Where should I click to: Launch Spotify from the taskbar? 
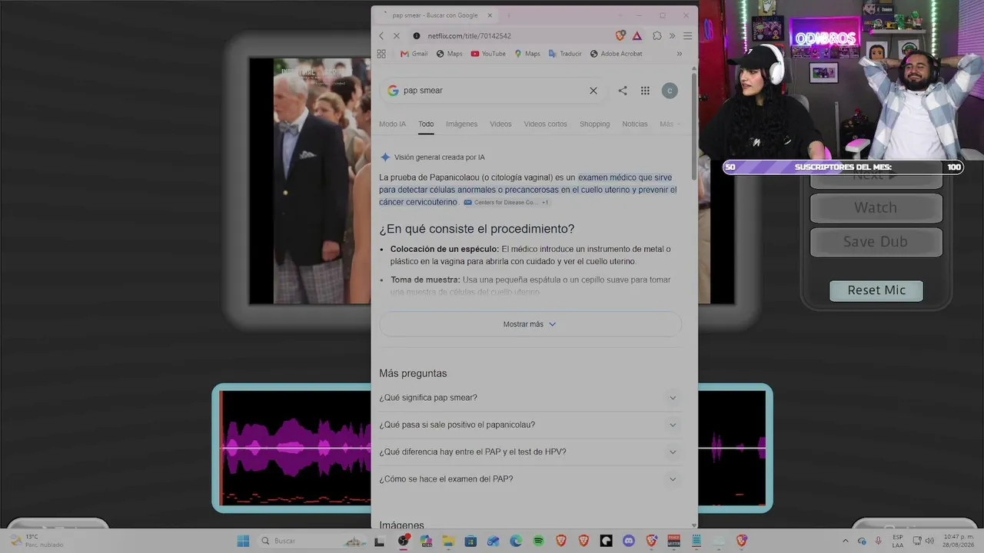point(538,541)
